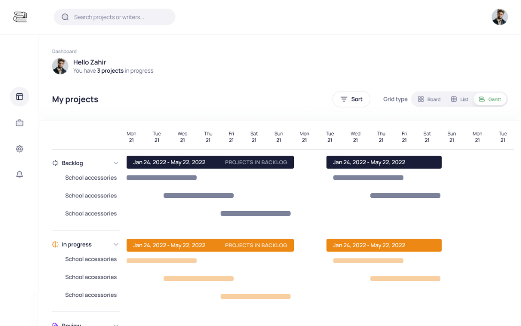Click the In progress half-circle icon
The image size is (521, 326).
[55, 244]
